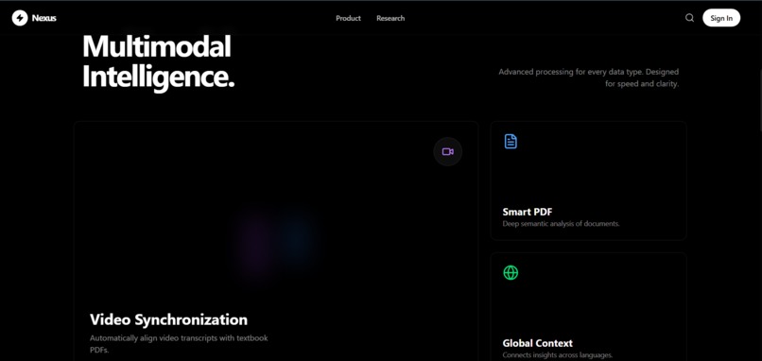Click the green globe icon above Global Context

coord(511,272)
